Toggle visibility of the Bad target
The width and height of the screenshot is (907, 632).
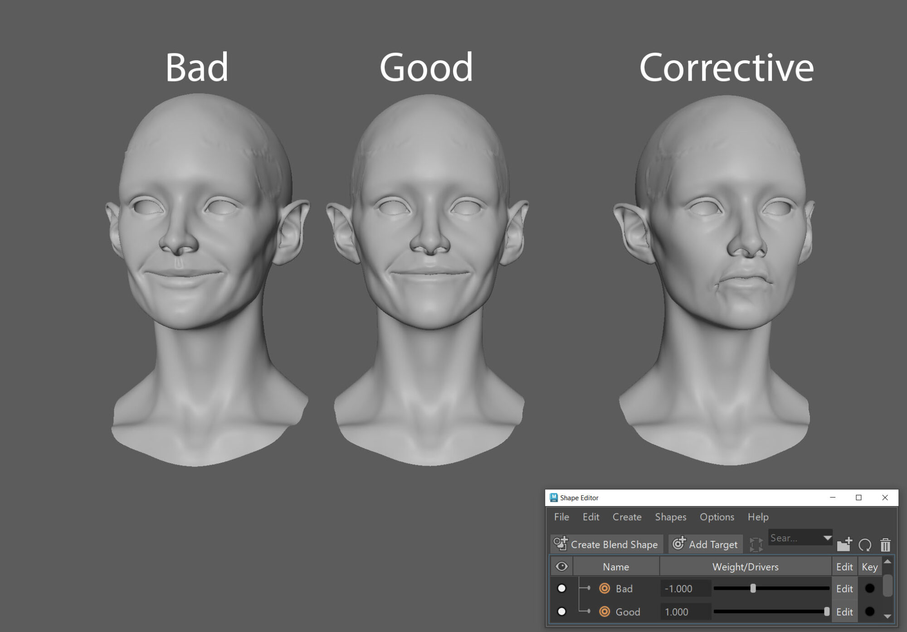coord(561,589)
